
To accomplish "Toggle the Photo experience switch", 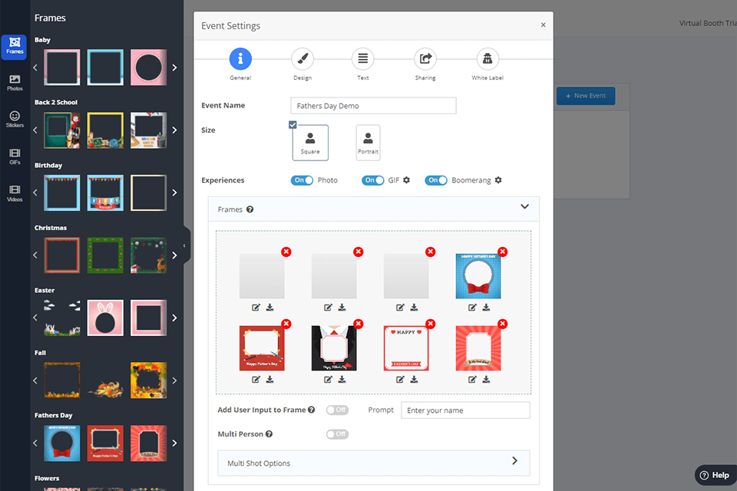I will 302,180.
